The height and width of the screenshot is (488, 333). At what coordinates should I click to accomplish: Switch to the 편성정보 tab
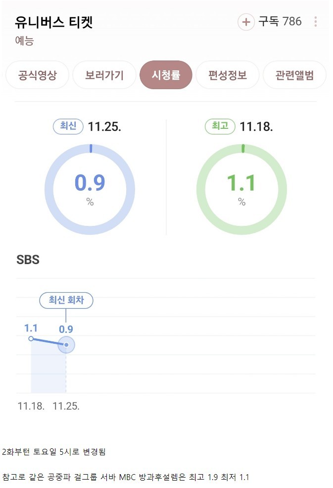[227, 75]
